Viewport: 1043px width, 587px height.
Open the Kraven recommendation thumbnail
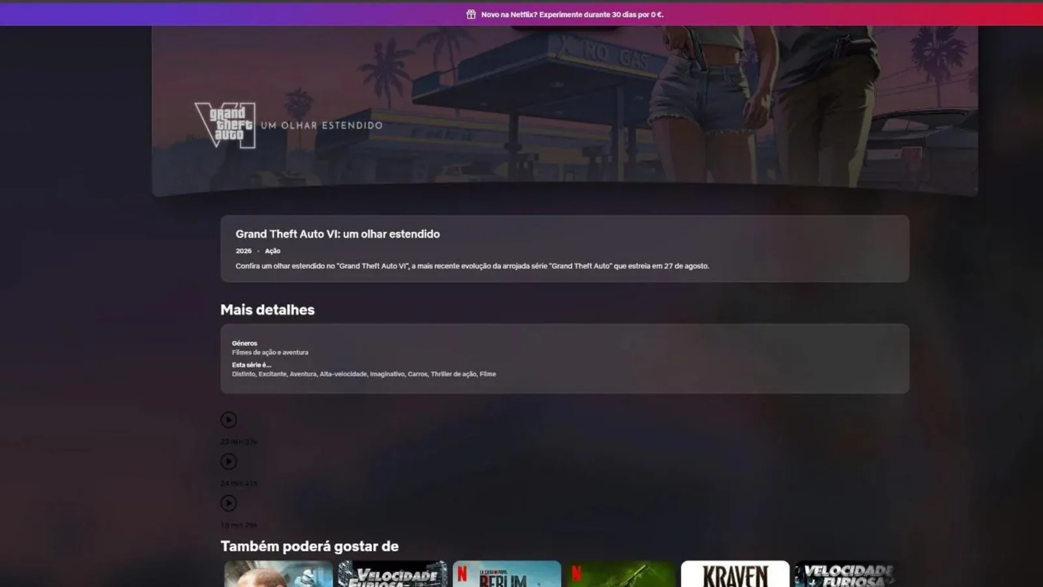[x=735, y=574]
